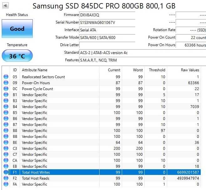This screenshot has height=190, width=206.
Task: Click status icon of Power-On Hours row
Action: (x=6, y=83)
